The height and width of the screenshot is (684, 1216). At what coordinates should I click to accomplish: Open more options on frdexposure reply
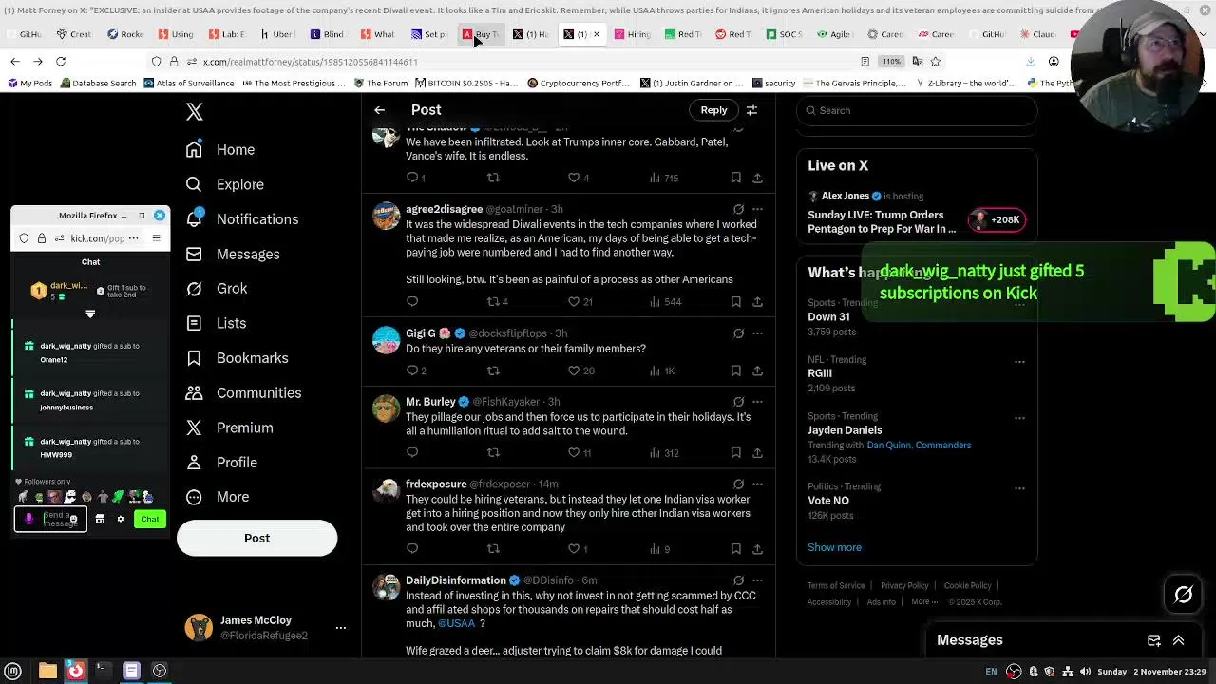click(757, 484)
